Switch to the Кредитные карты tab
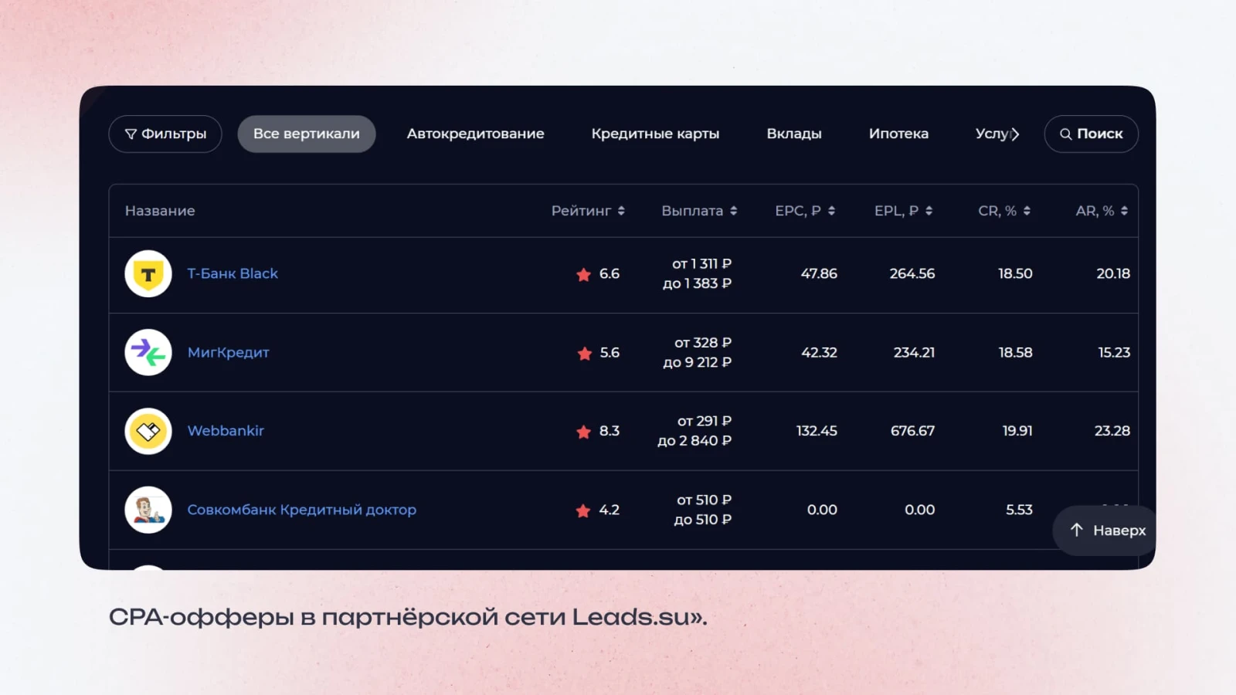 [655, 134]
